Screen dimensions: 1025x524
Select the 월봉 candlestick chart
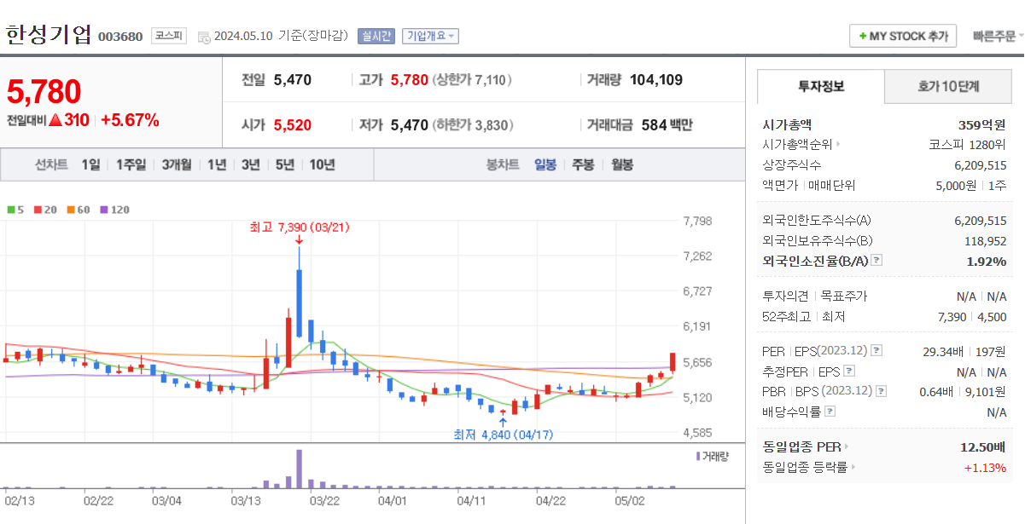coord(621,164)
